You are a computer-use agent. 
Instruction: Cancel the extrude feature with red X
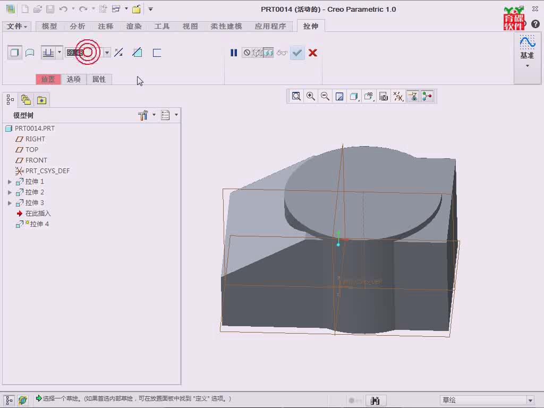pyautogui.click(x=312, y=53)
